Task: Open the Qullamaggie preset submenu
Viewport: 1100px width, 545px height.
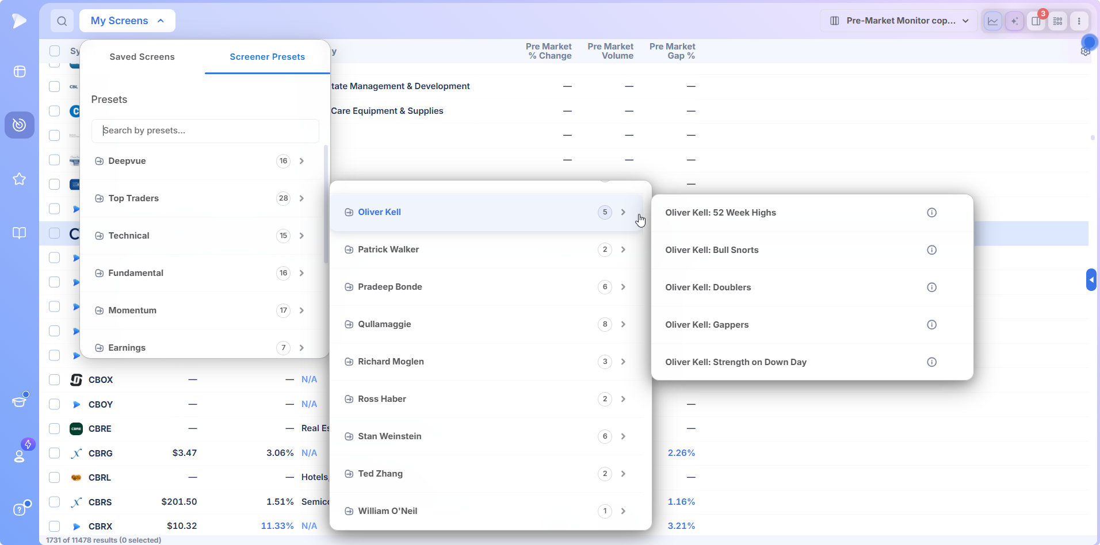Action: pos(487,324)
